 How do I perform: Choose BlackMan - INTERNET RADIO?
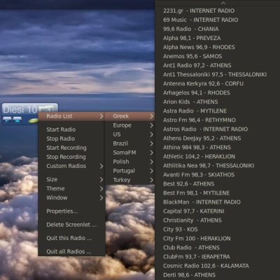pos(218,202)
